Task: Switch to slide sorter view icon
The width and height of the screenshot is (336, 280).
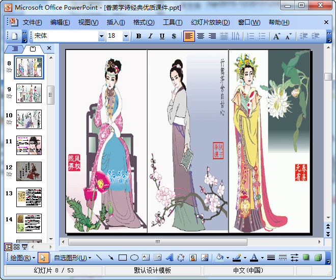Action: 16,247
